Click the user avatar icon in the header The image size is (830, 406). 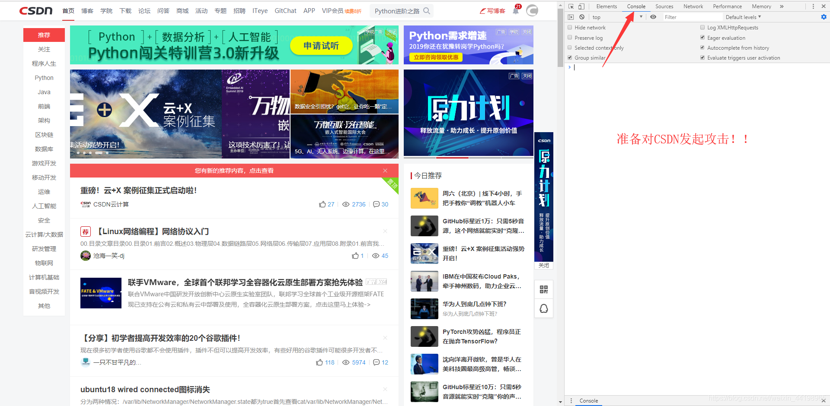coord(532,10)
